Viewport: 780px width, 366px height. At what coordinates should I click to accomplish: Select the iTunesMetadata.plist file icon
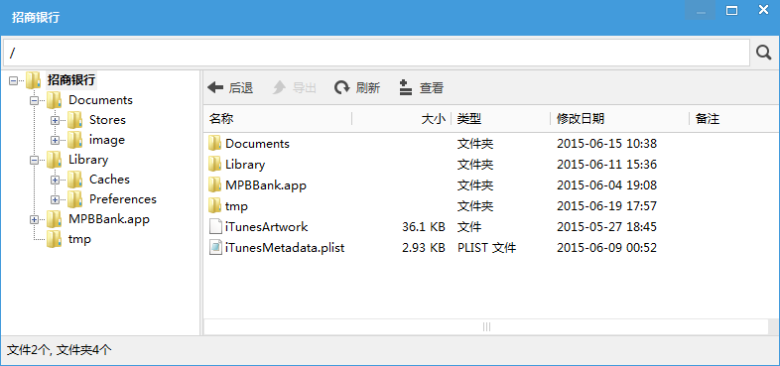(215, 248)
